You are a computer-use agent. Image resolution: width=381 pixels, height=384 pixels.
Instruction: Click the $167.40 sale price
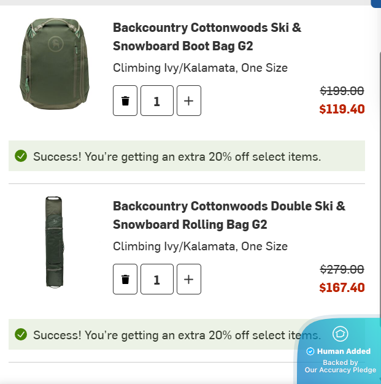[342, 288]
